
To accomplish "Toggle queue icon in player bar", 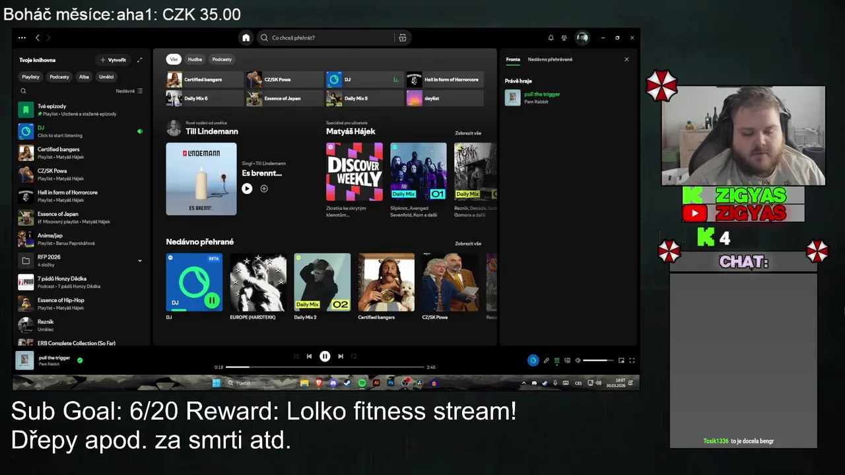I will point(557,360).
